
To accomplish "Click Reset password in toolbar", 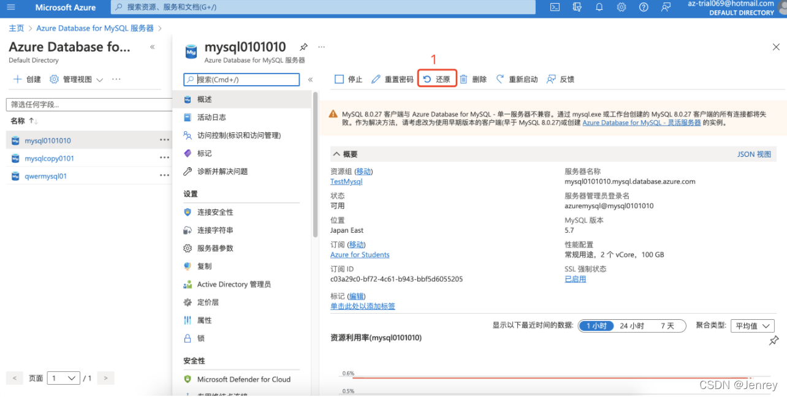I will (x=392, y=80).
